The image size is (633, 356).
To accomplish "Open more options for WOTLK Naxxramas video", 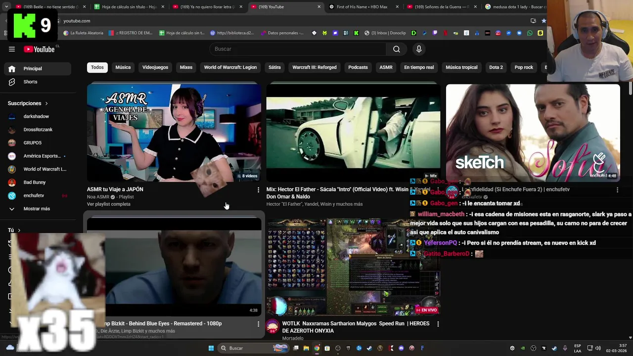I will click(438, 324).
